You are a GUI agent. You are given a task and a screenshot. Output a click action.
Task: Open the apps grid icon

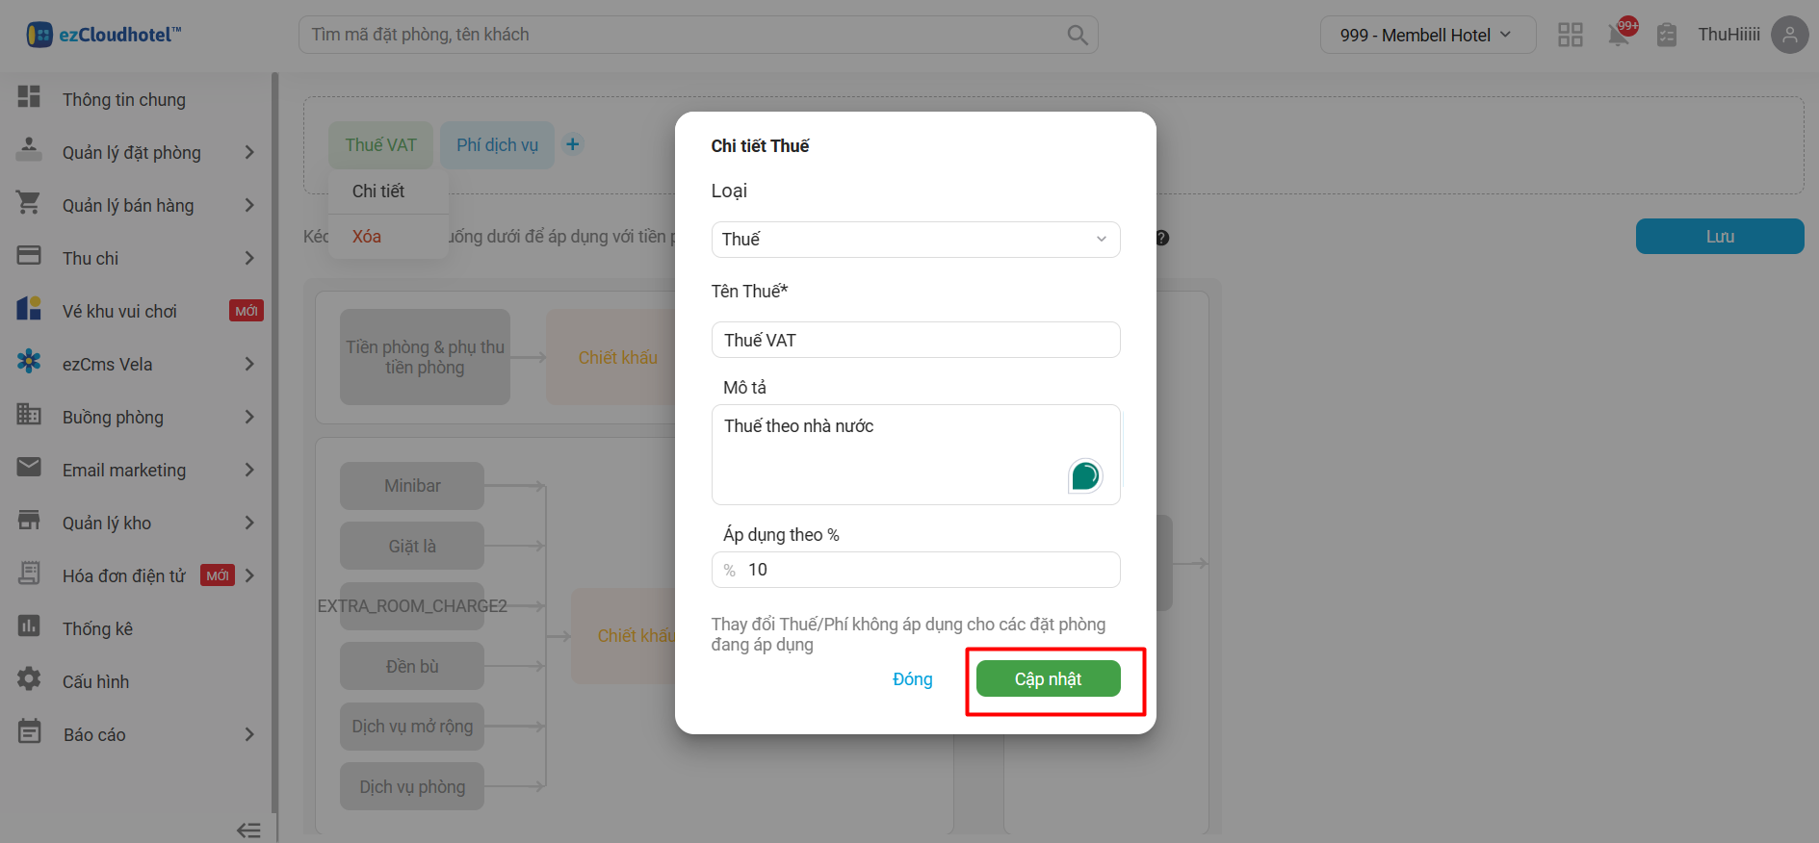pos(1571,36)
